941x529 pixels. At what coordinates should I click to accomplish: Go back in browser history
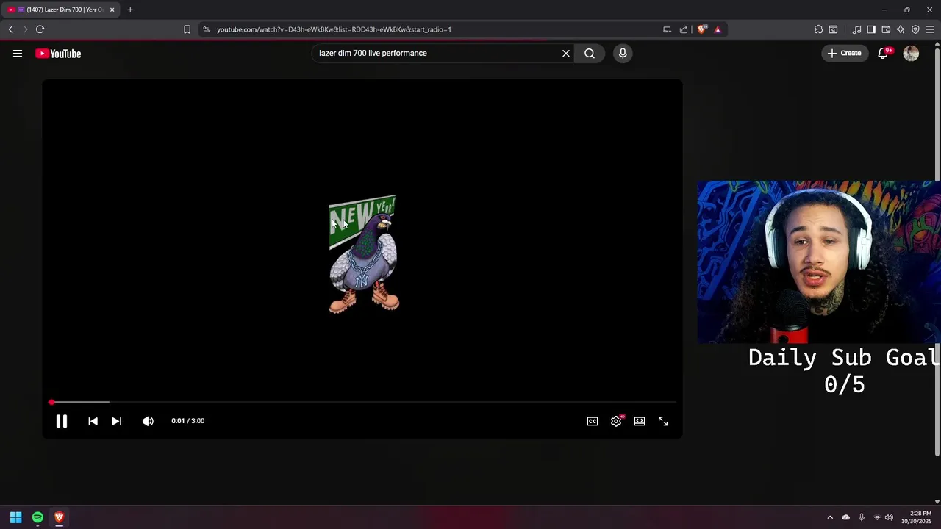pyautogui.click(x=11, y=29)
